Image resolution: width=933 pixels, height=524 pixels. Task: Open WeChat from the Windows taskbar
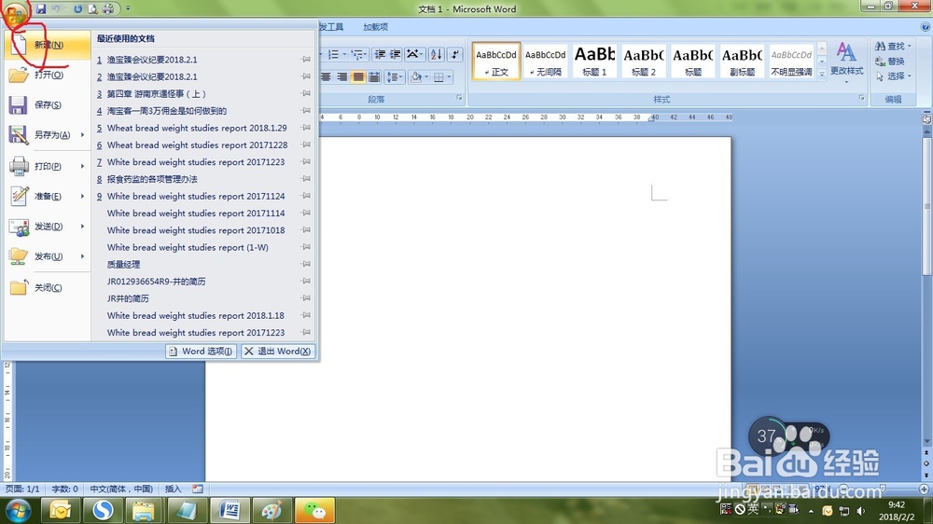[x=314, y=510]
